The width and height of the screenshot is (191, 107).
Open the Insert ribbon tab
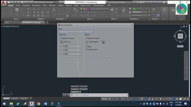click(x=18, y=5)
